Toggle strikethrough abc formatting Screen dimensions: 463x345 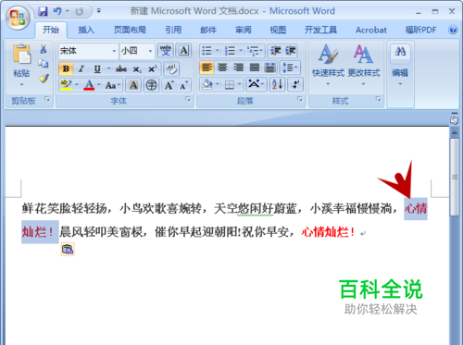[121, 68]
